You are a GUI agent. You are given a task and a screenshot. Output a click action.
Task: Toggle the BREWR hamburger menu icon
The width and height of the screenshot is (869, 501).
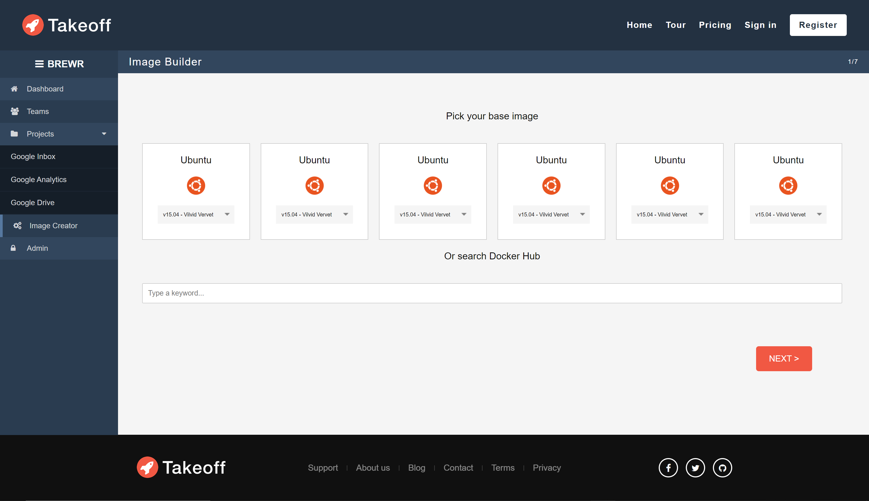pos(39,64)
